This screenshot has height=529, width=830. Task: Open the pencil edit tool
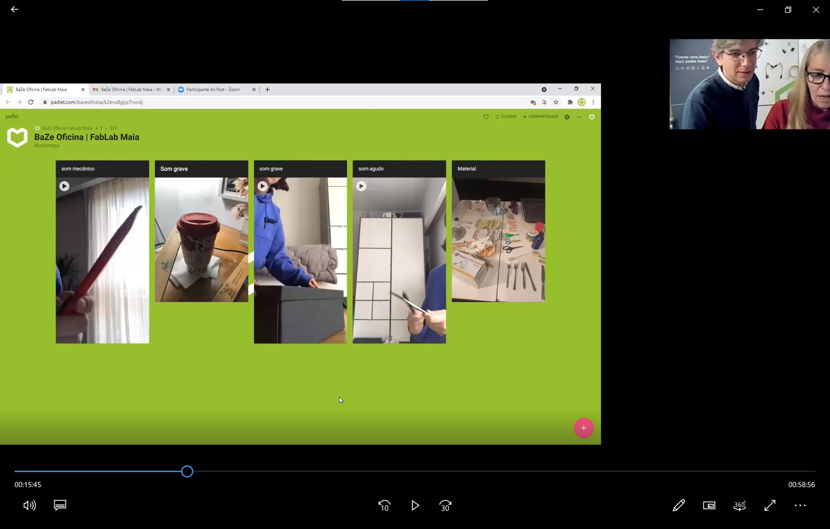click(679, 505)
